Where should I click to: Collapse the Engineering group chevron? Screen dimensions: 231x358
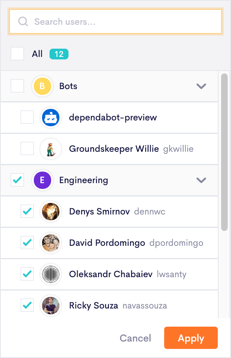point(201,180)
